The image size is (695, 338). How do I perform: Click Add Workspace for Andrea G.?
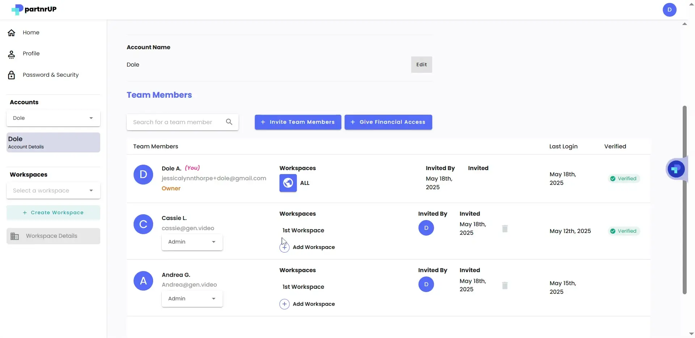click(x=307, y=304)
